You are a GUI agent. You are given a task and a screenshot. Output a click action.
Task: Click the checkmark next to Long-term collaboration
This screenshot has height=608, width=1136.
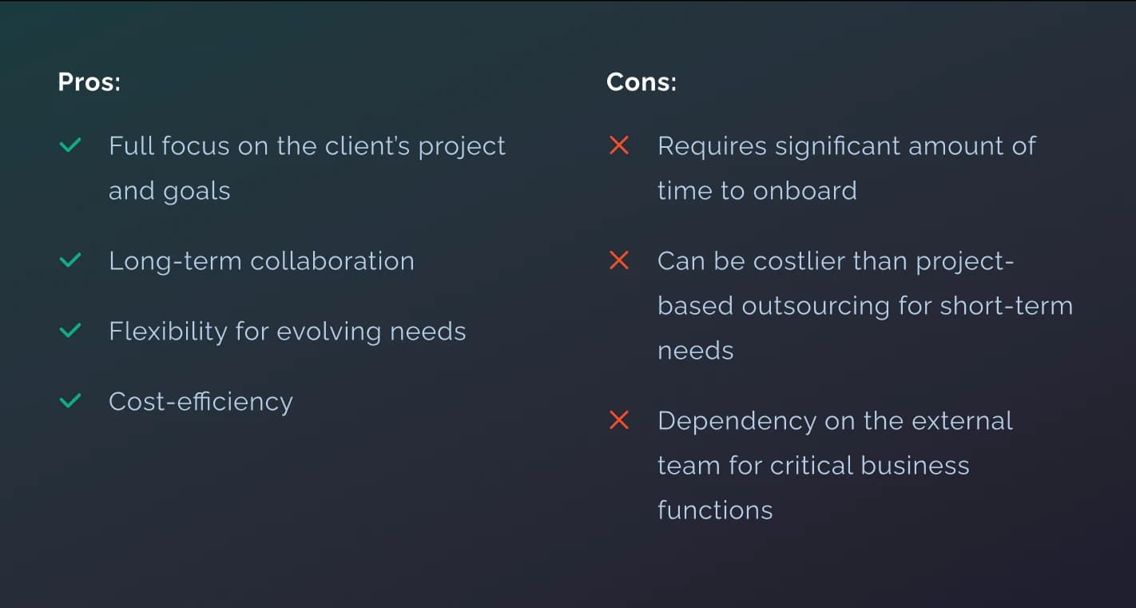[70, 261]
